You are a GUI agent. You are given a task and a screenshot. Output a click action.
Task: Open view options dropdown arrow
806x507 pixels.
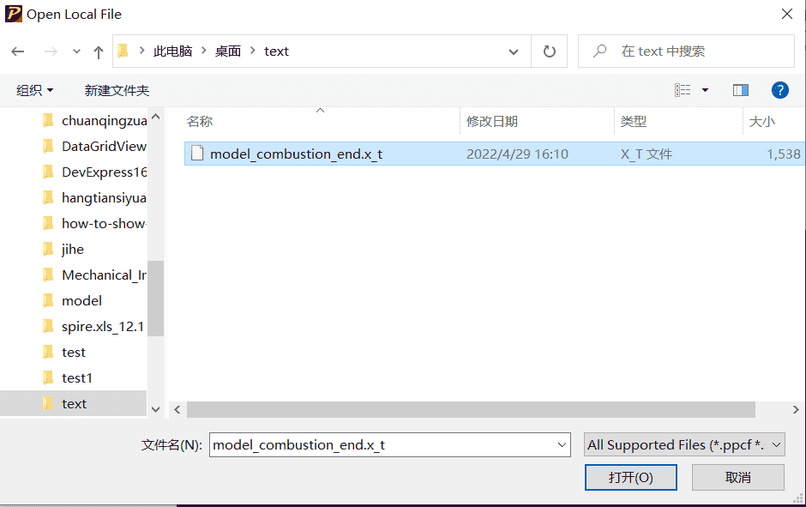coord(705,90)
